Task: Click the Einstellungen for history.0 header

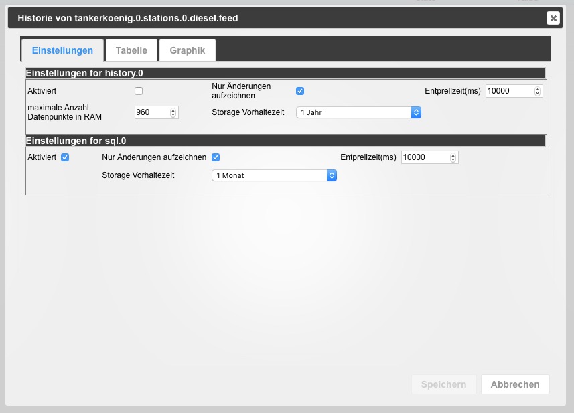Action: 285,73
